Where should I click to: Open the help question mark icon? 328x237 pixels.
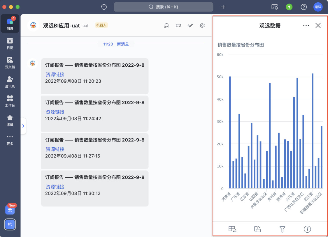304,7
